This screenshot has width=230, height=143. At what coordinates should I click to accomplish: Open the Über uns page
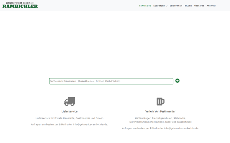199,6
